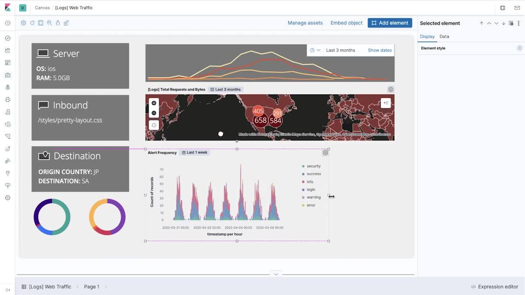
Task: Enter fullscreen mode from Canvas toolbar
Action: [41, 23]
